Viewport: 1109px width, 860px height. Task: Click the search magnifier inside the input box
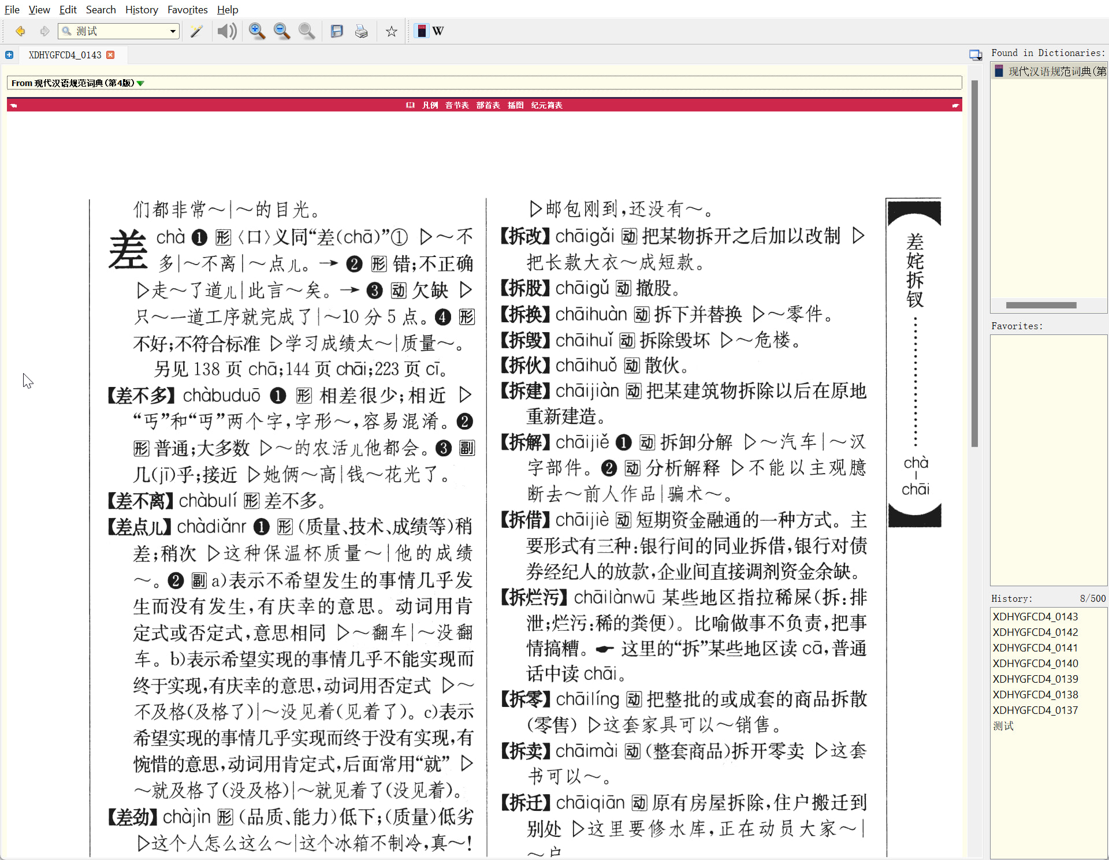point(67,31)
